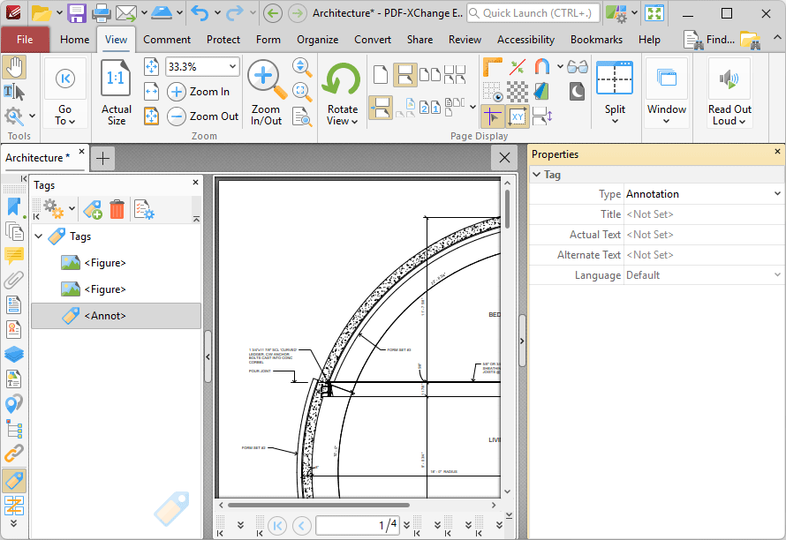Click the Zoom Out button
Viewport: 786px width, 540px height.
pyautogui.click(x=203, y=116)
